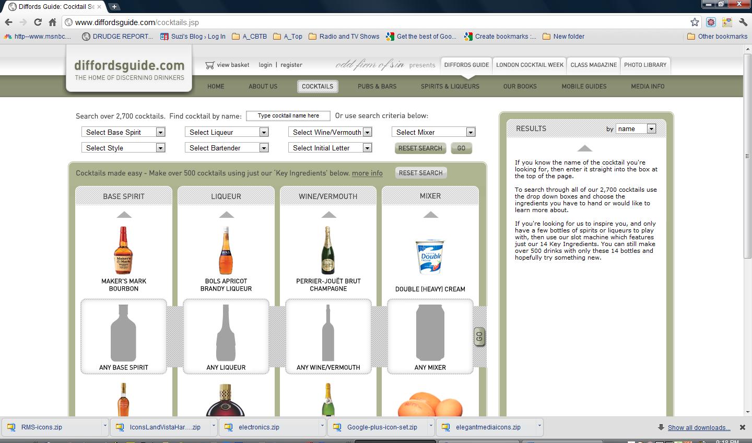752x443 pixels.
Task: Expand the Select Initial Letter dropdown
Action: point(330,148)
